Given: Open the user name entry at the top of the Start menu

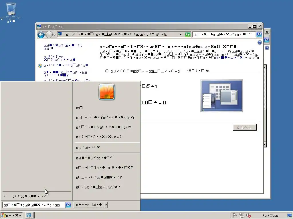Looking at the screenshot, I should [x=80, y=108].
